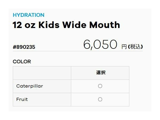Click the word "Kids" in the title
This screenshot has width=160, height=120.
coord(50,25)
